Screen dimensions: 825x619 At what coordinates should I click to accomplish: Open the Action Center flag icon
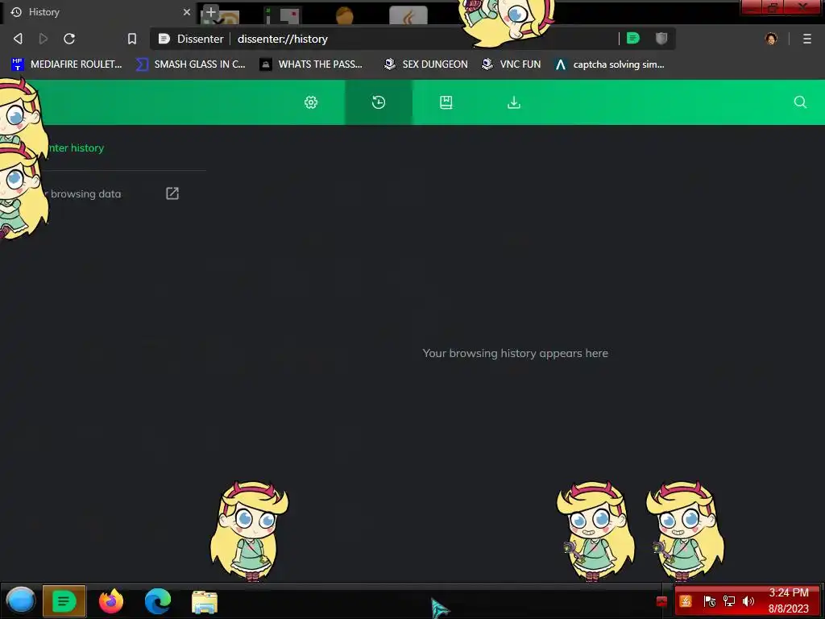709,600
